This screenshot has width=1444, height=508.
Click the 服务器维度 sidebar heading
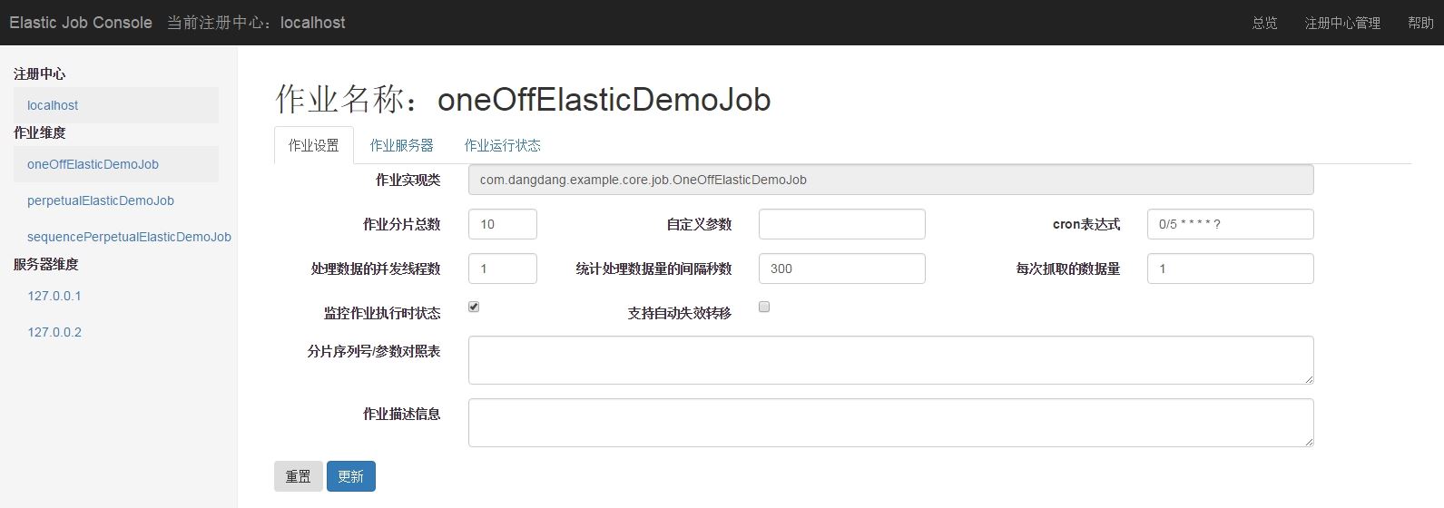click(x=45, y=264)
